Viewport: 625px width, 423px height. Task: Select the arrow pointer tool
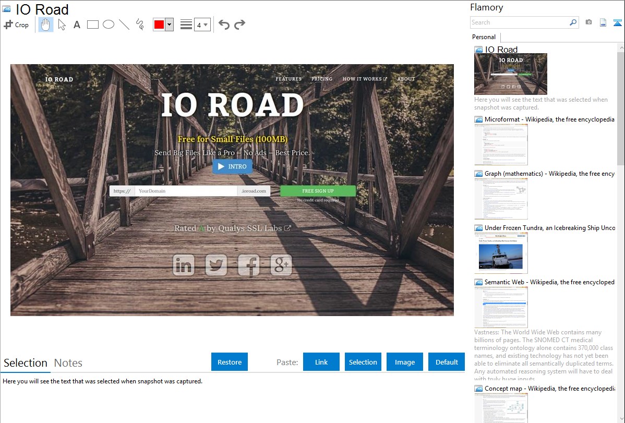coord(62,25)
